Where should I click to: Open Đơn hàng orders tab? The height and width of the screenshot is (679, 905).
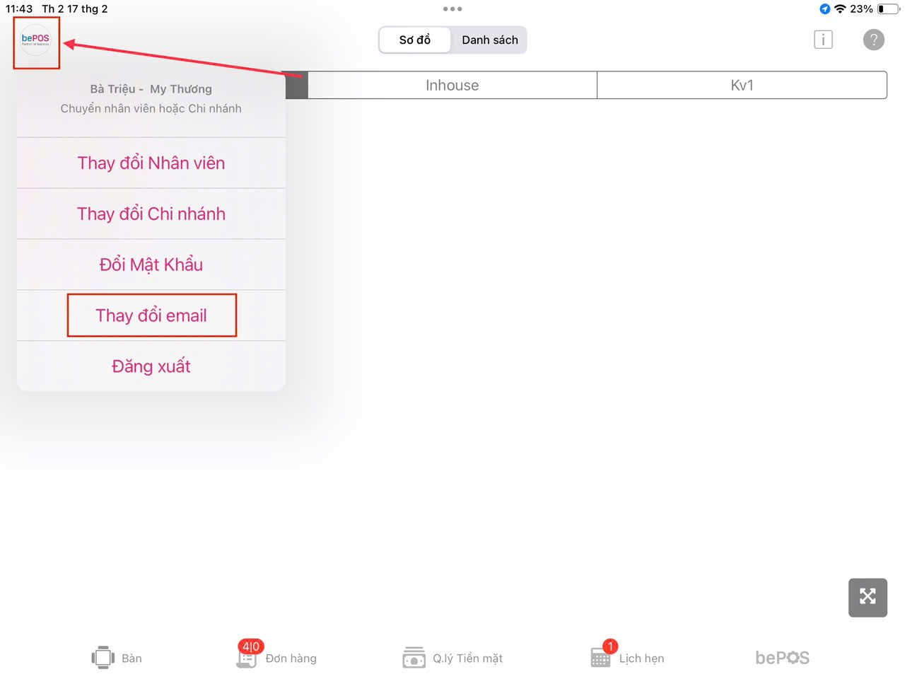[x=276, y=657]
